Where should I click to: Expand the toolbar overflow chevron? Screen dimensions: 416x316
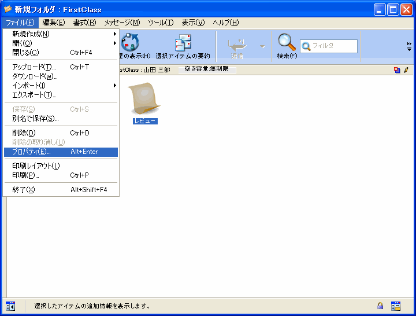pos(409,46)
